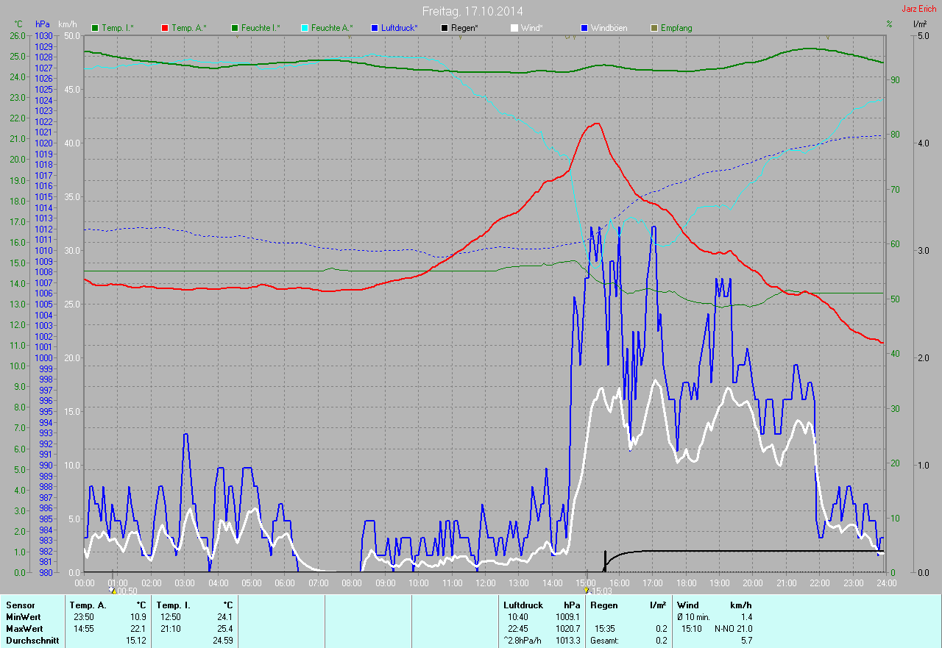
Task: Select the pressure average 1013.3
Action: [567, 641]
